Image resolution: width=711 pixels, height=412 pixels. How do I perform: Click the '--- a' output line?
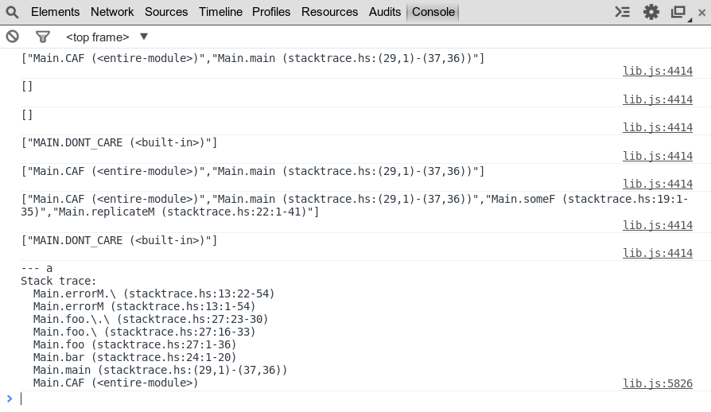[x=37, y=268]
